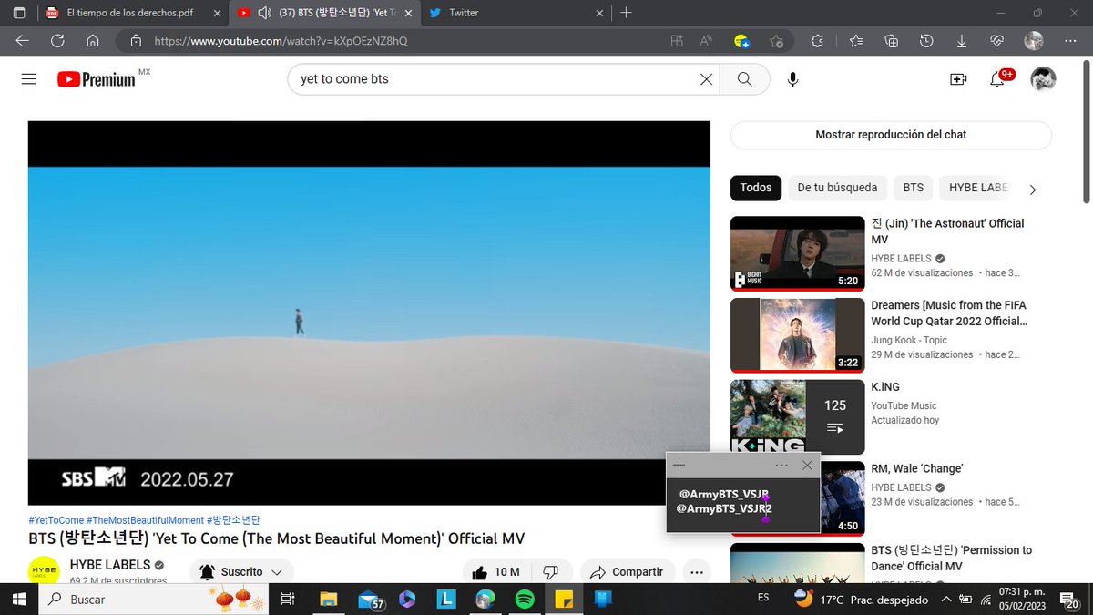
Task: Open browser extensions puzzle icon
Action: (x=817, y=41)
